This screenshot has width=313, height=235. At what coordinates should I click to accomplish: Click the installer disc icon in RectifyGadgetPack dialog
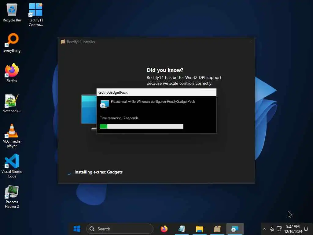point(105,104)
